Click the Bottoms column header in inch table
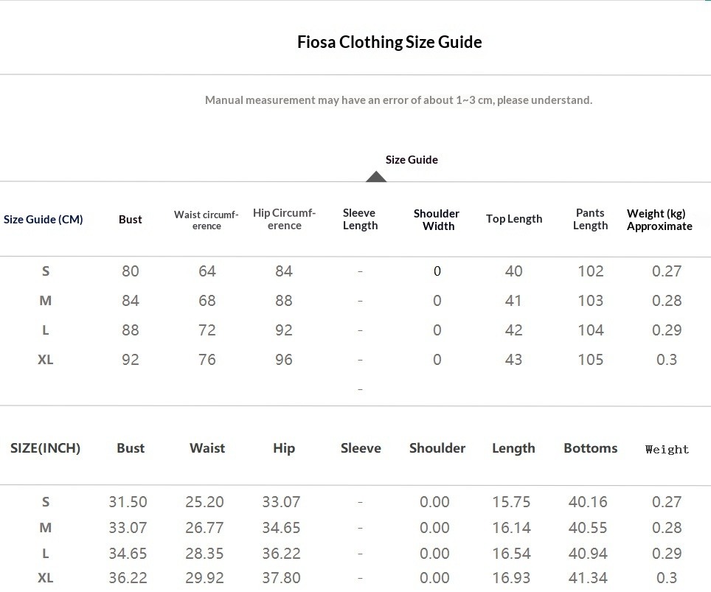 click(590, 448)
